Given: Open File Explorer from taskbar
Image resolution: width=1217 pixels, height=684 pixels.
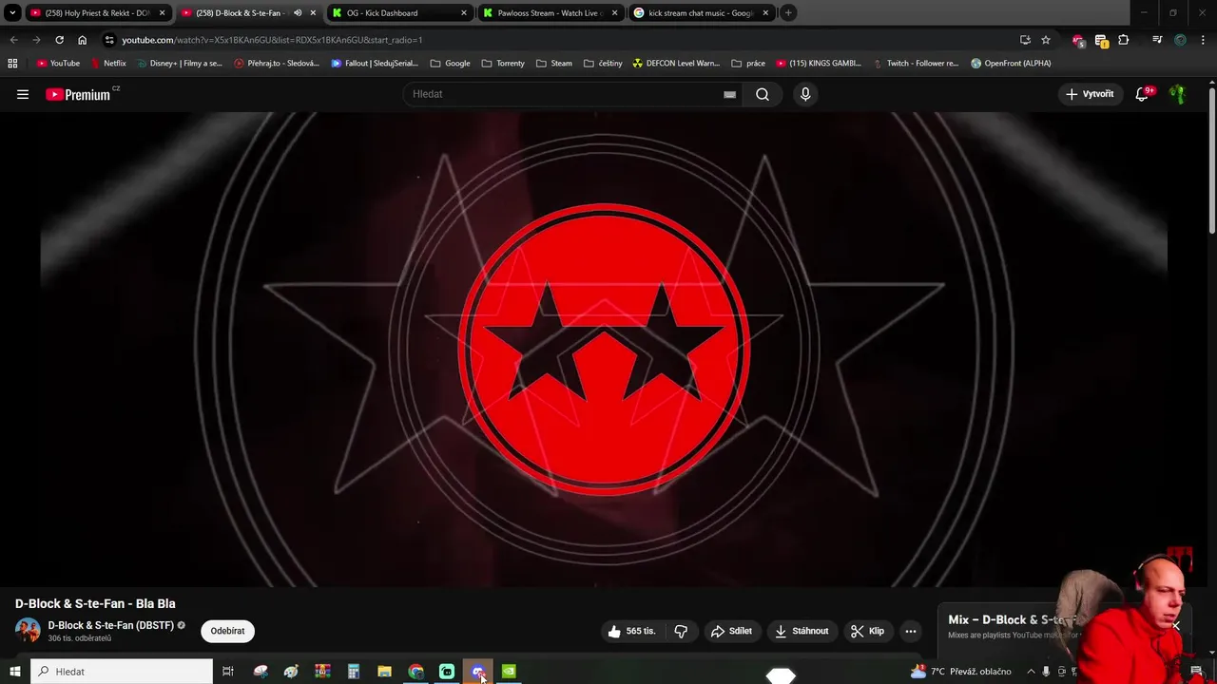Looking at the screenshot, I should 384,672.
